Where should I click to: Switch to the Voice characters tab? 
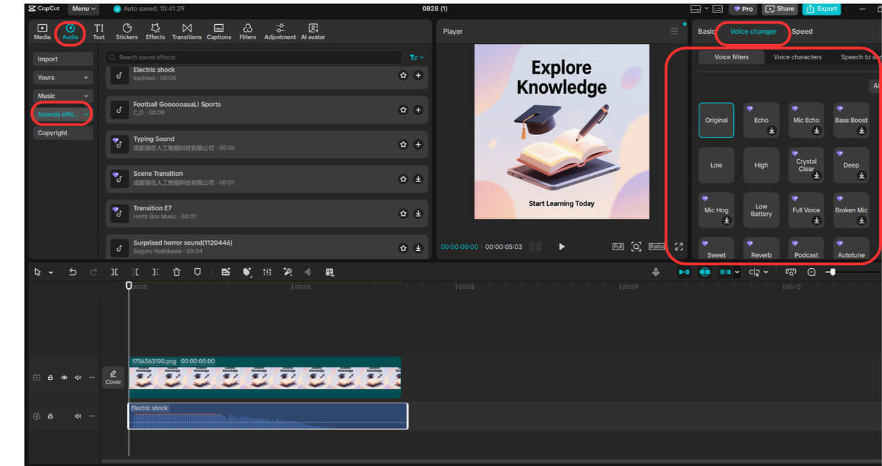click(x=797, y=57)
